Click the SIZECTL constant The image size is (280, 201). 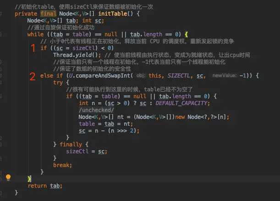click(x=179, y=76)
